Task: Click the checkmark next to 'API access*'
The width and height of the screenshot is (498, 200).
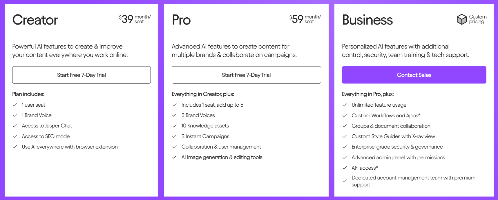Action: tap(345, 168)
